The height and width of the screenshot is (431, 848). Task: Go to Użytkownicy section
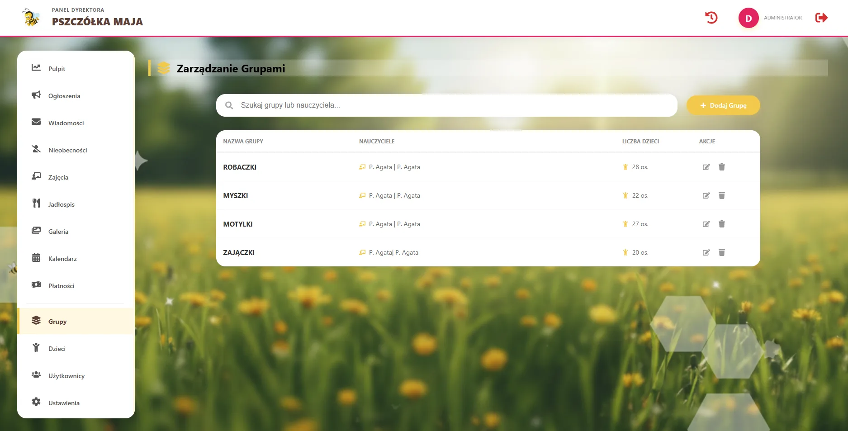pyautogui.click(x=76, y=376)
